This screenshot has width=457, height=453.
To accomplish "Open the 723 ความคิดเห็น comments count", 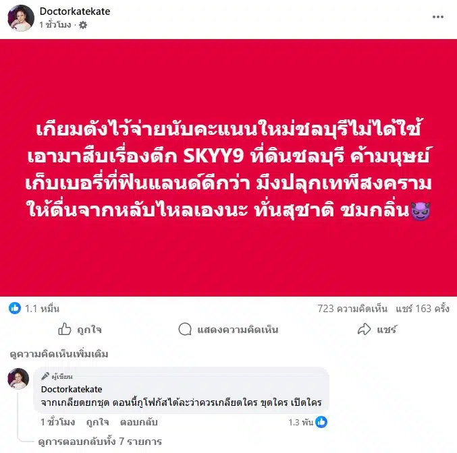I will [x=352, y=308].
